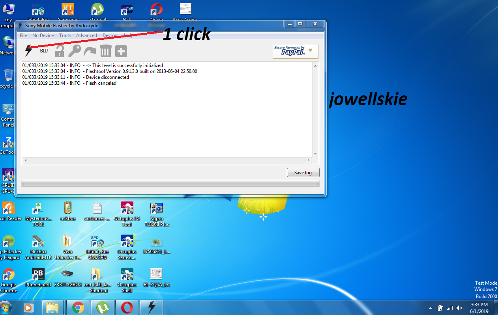This screenshot has width=498, height=315.
Task: Select the CPUID CPU-Z desktop icon
Action: (x=8, y=181)
